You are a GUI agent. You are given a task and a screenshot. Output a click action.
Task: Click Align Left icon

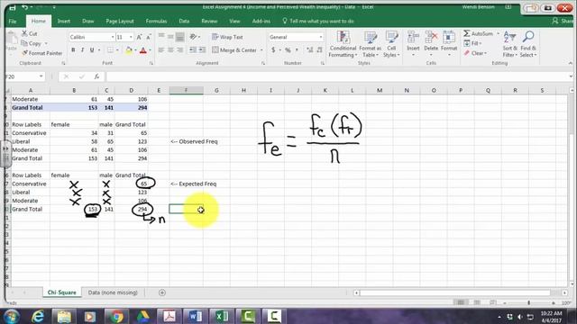(x=161, y=50)
